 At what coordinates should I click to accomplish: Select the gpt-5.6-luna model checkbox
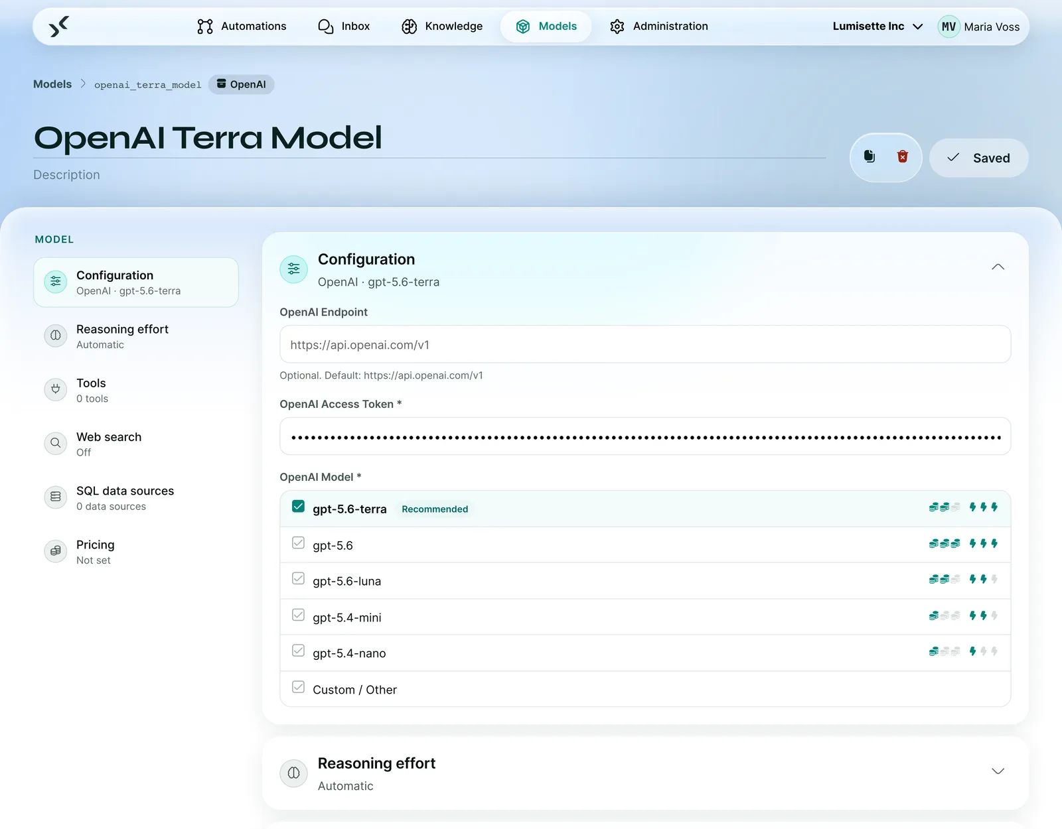(x=299, y=579)
